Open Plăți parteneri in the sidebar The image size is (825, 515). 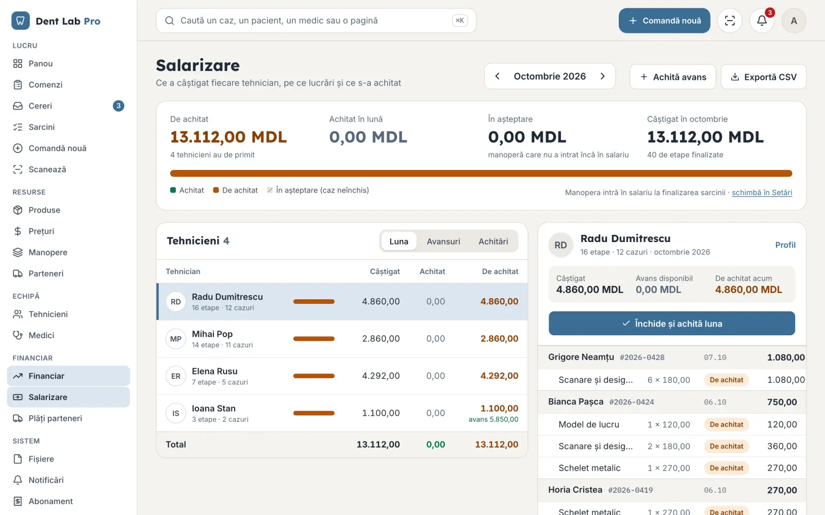point(69,418)
